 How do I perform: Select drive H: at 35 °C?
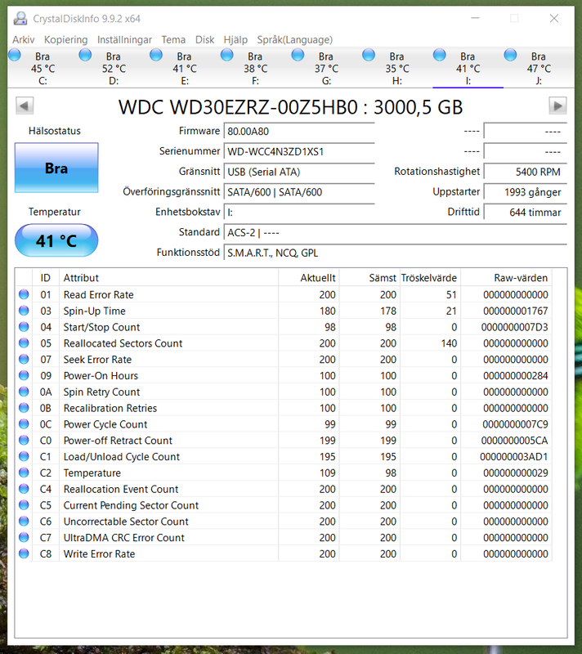(x=397, y=68)
